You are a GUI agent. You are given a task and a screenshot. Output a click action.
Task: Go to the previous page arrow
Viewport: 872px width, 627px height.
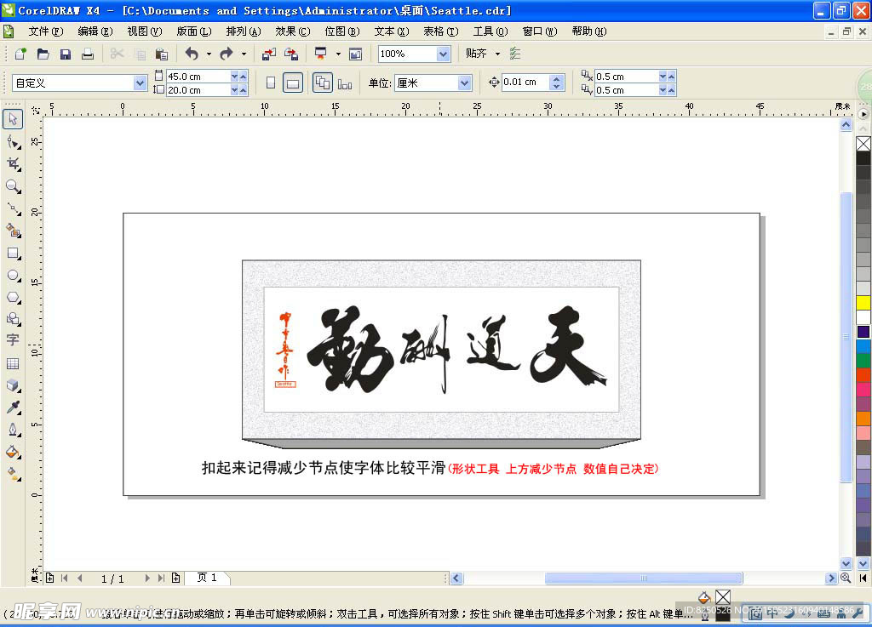coord(80,579)
